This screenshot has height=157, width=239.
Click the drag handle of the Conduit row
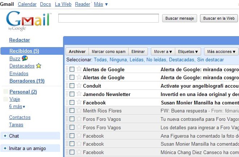(x=67, y=86)
